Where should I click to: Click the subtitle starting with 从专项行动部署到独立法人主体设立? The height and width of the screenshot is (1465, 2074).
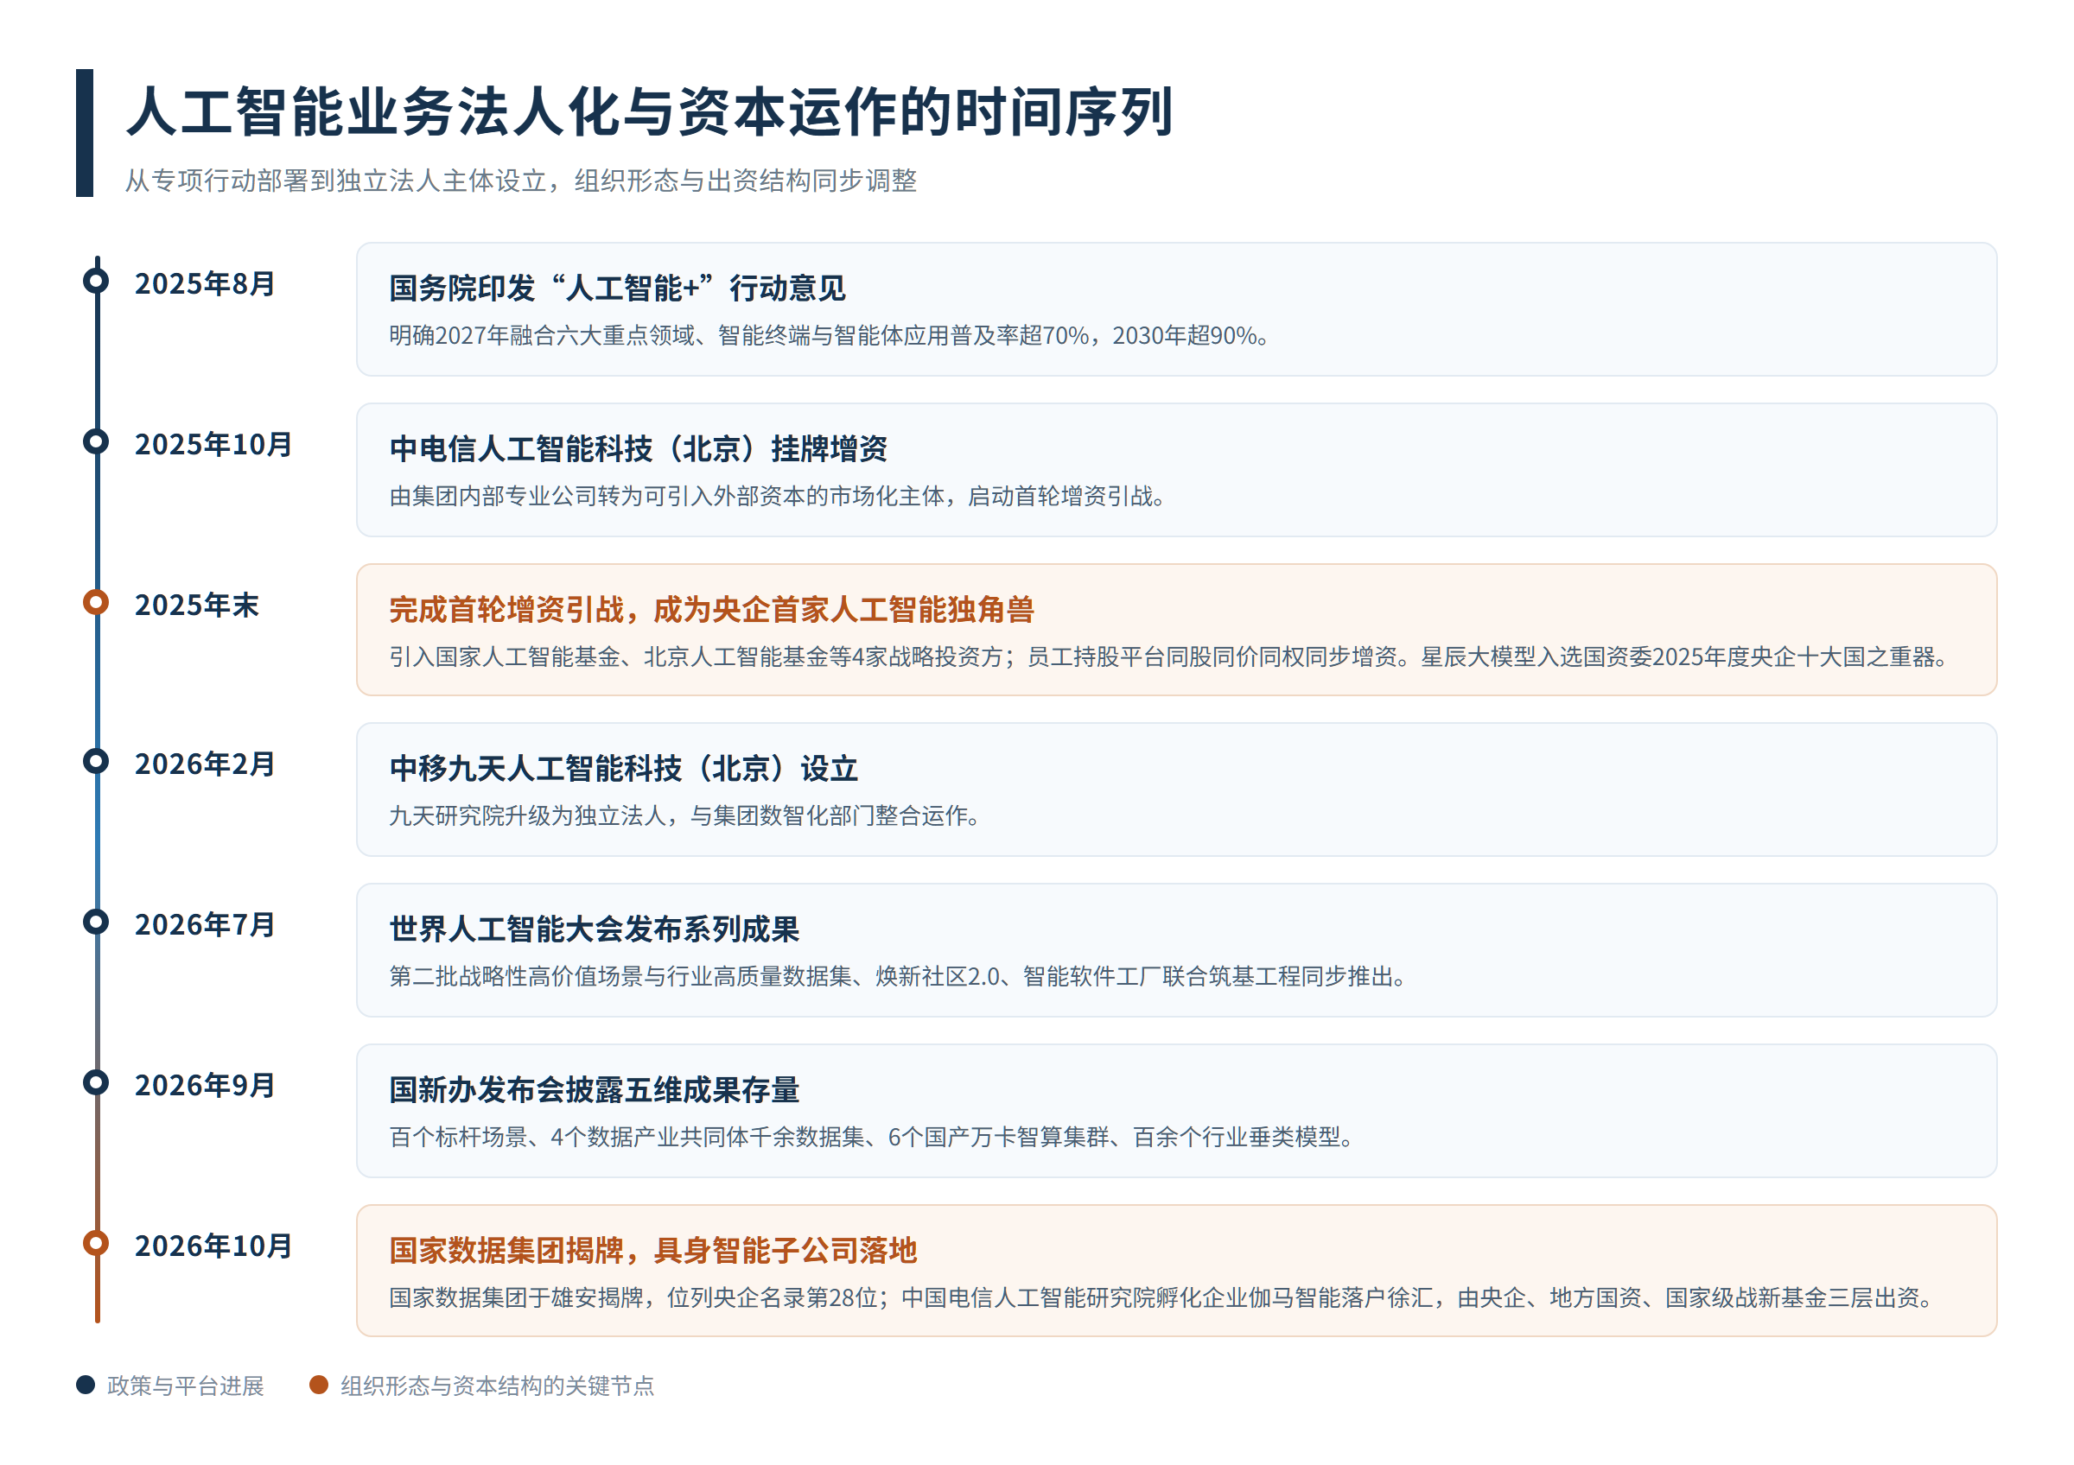521,181
